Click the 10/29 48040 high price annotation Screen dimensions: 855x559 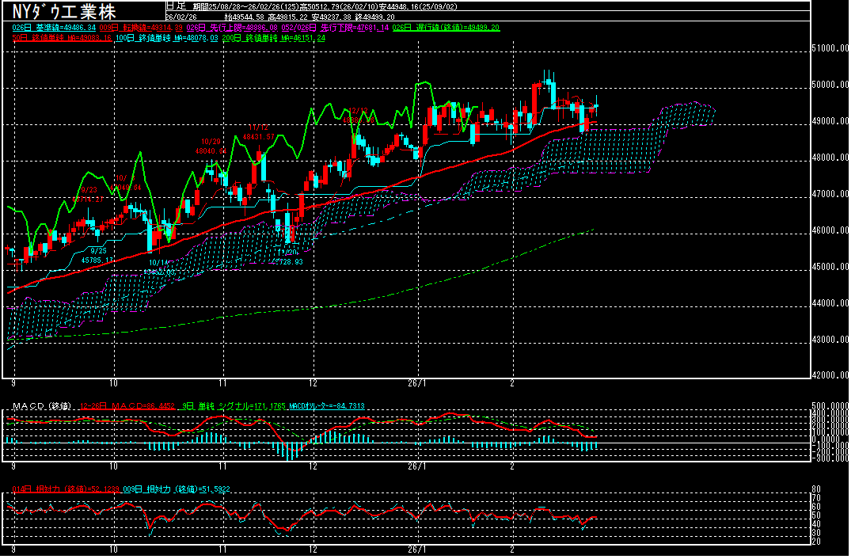210,146
